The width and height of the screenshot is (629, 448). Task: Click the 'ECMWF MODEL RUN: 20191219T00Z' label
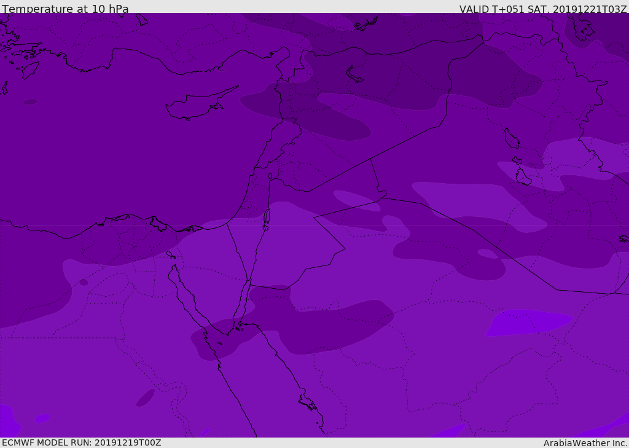click(x=82, y=442)
